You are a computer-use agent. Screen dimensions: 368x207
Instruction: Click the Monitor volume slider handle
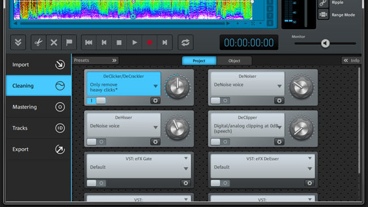pos(326,44)
